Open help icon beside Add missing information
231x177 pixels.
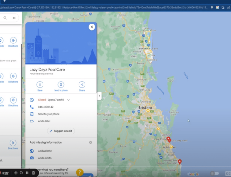point(91,142)
